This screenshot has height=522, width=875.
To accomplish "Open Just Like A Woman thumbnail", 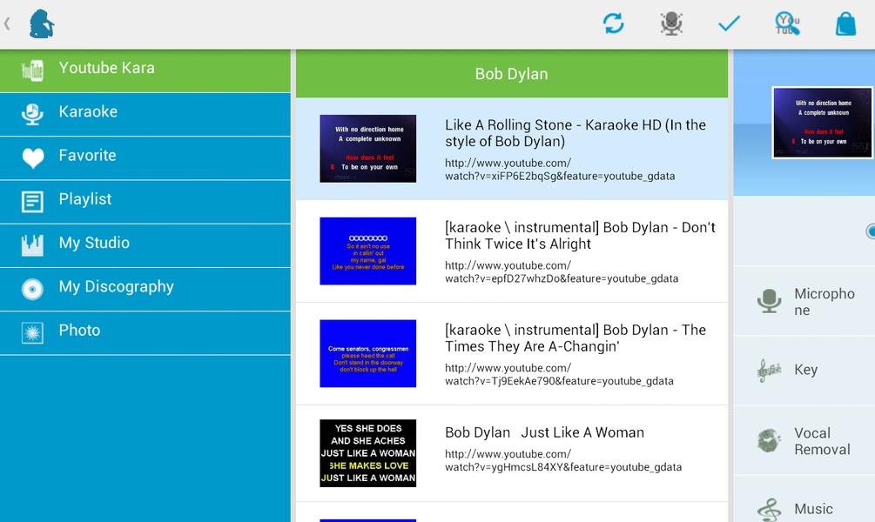I will point(367,453).
